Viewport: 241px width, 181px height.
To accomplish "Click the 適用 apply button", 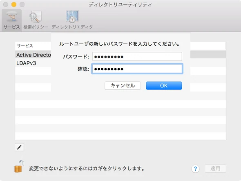I will pyautogui.click(x=215, y=169).
